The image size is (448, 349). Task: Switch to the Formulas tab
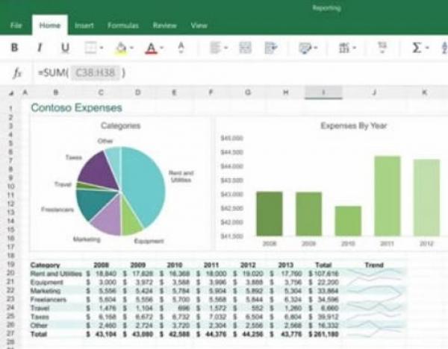pos(123,25)
